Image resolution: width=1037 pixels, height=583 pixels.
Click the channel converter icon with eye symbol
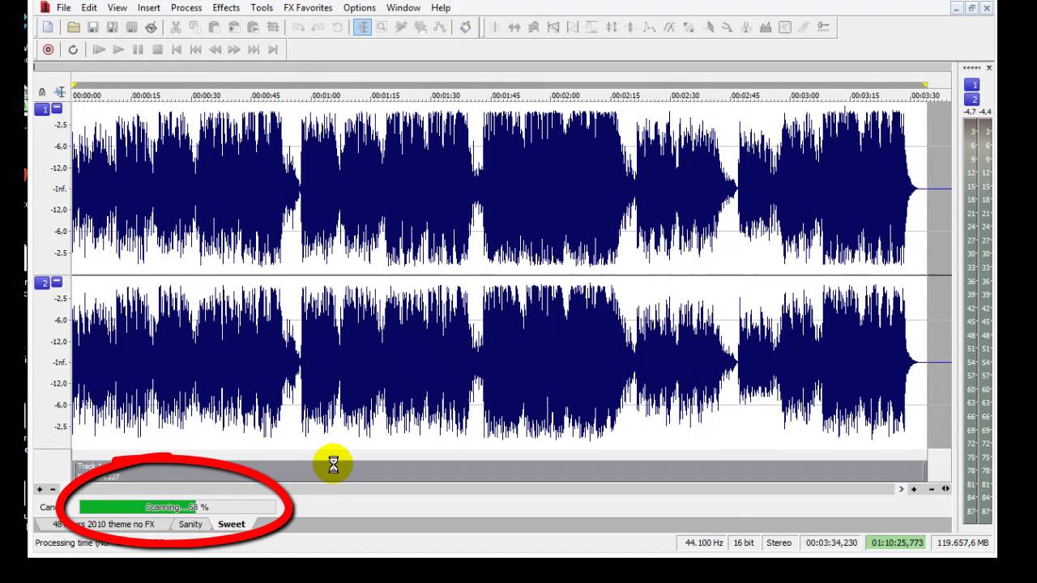(151, 27)
